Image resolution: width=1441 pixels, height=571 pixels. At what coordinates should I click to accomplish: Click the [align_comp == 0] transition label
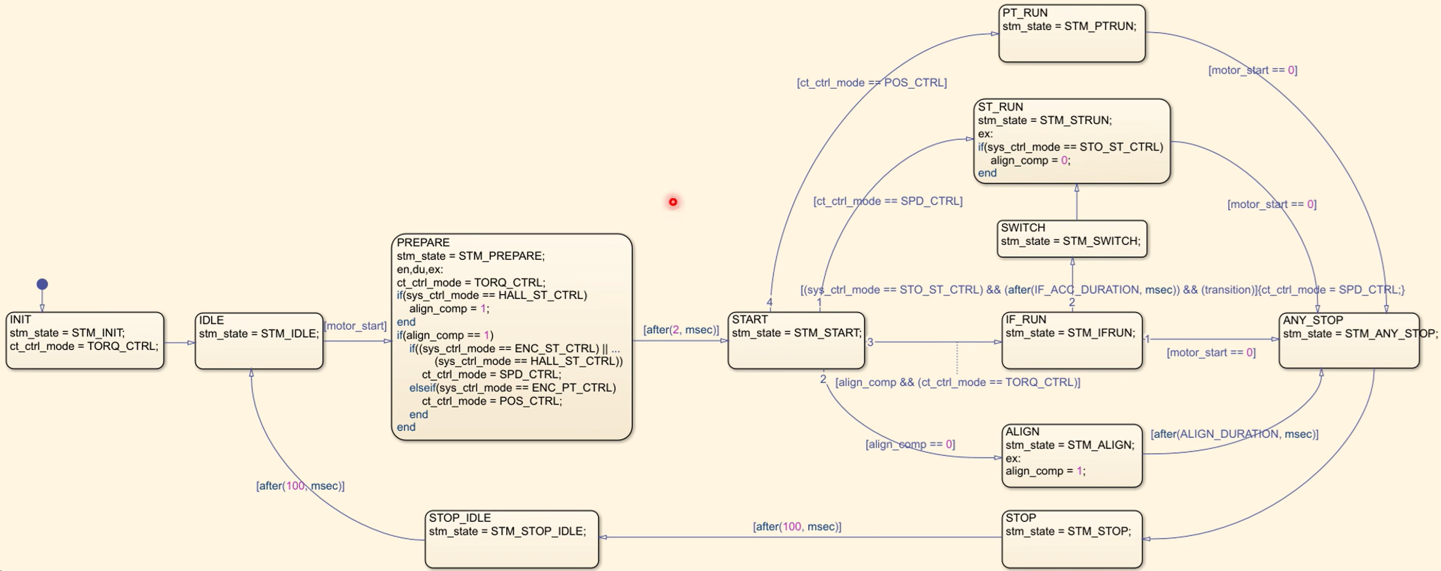(x=910, y=444)
